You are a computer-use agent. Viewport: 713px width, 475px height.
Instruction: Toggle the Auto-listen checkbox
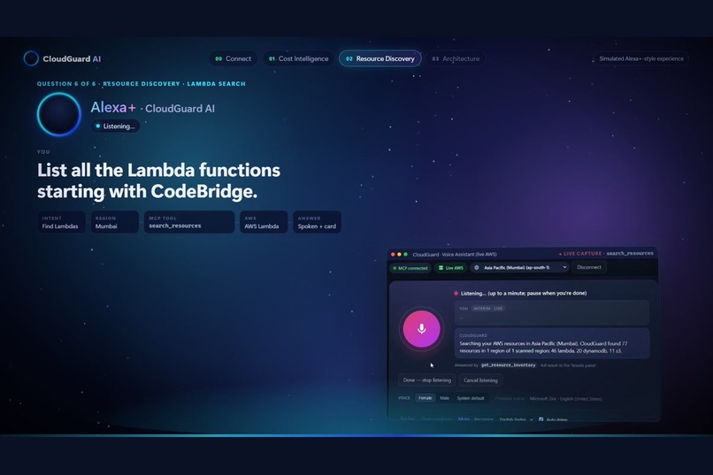pos(541,419)
